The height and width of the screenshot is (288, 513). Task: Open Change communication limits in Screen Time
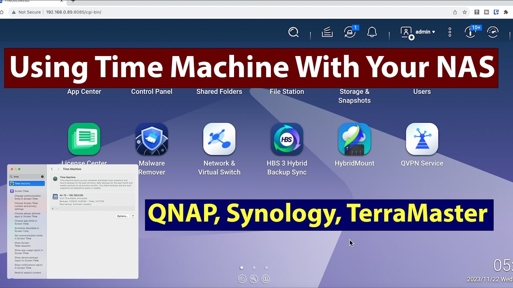tap(28, 197)
